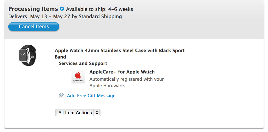Click the Cancel Items button
This screenshot has height=132, width=268.
(x=34, y=27)
